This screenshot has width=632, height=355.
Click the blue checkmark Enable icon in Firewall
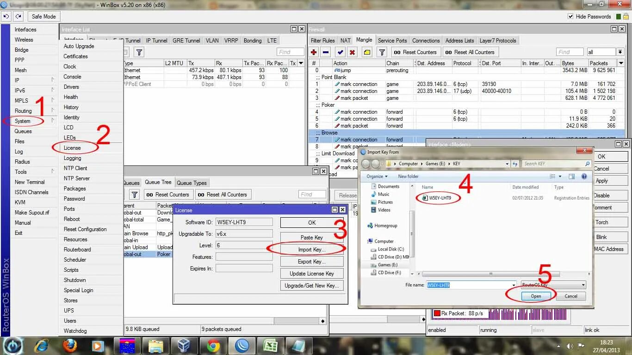341,52
